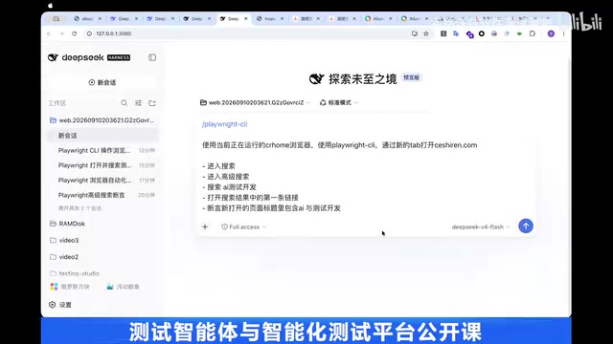
Task: Close the active Deep browser tab
Action: (x=246, y=19)
